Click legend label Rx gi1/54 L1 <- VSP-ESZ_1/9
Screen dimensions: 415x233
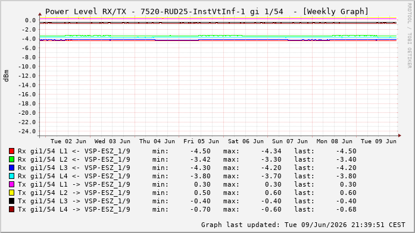(74, 152)
